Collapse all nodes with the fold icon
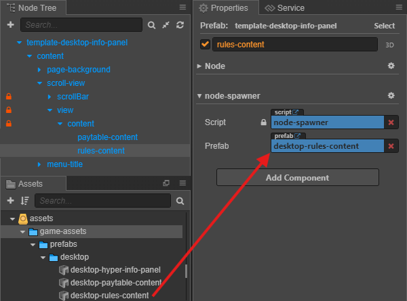The width and height of the screenshot is (407, 301). point(166,25)
